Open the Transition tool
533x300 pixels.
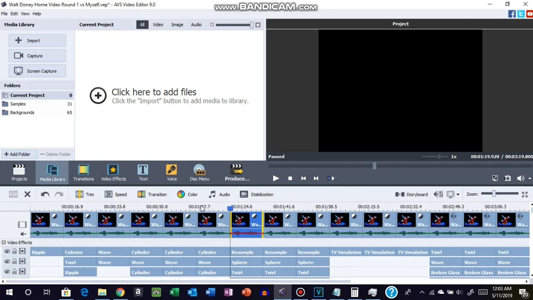pyautogui.click(x=152, y=195)
